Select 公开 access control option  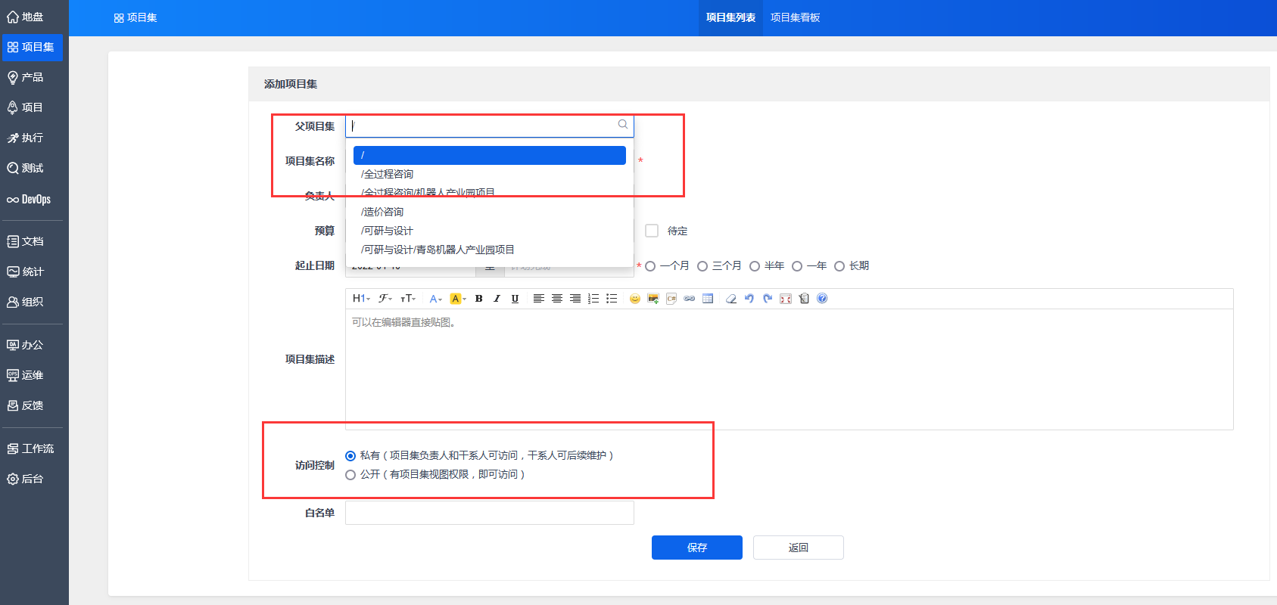point(350,475)
